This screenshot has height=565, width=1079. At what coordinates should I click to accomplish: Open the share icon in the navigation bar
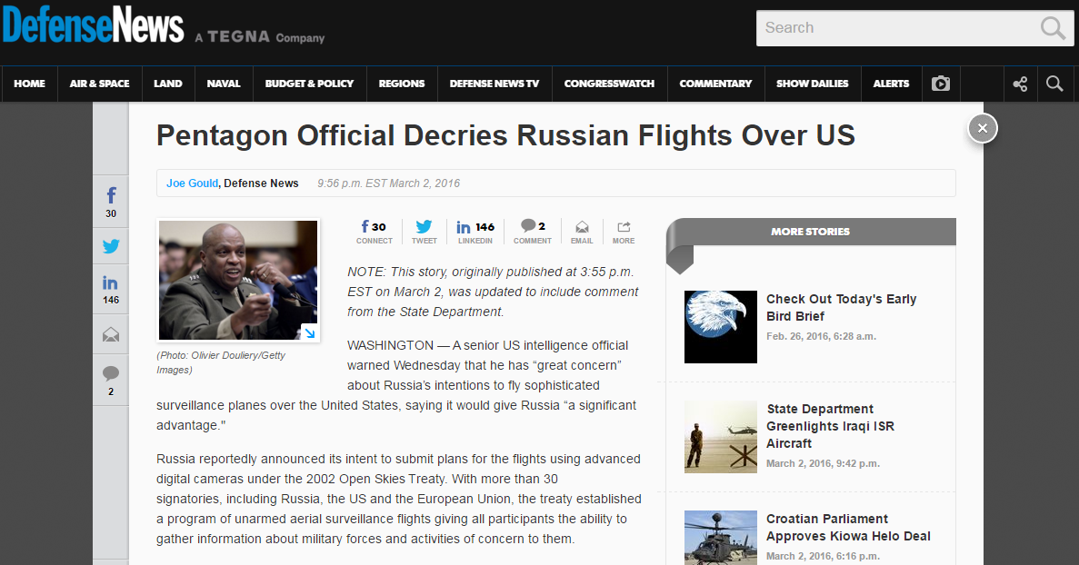1020,84
